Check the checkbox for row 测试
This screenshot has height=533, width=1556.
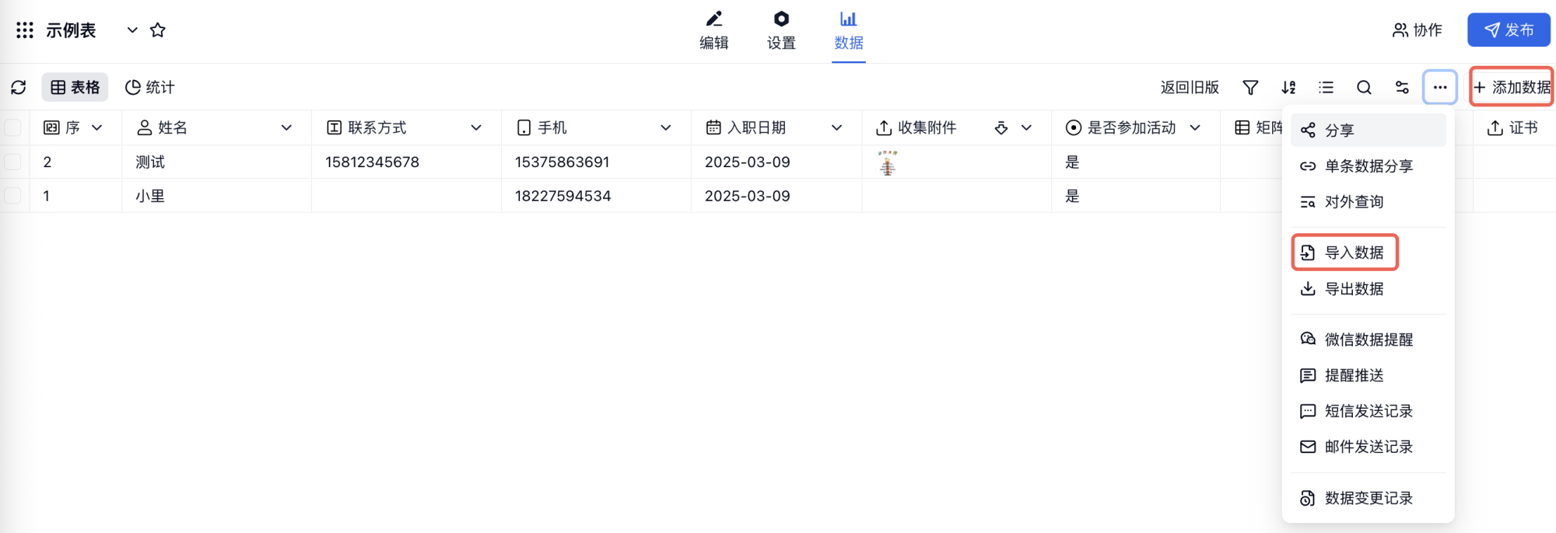click(x=13, y=162)
